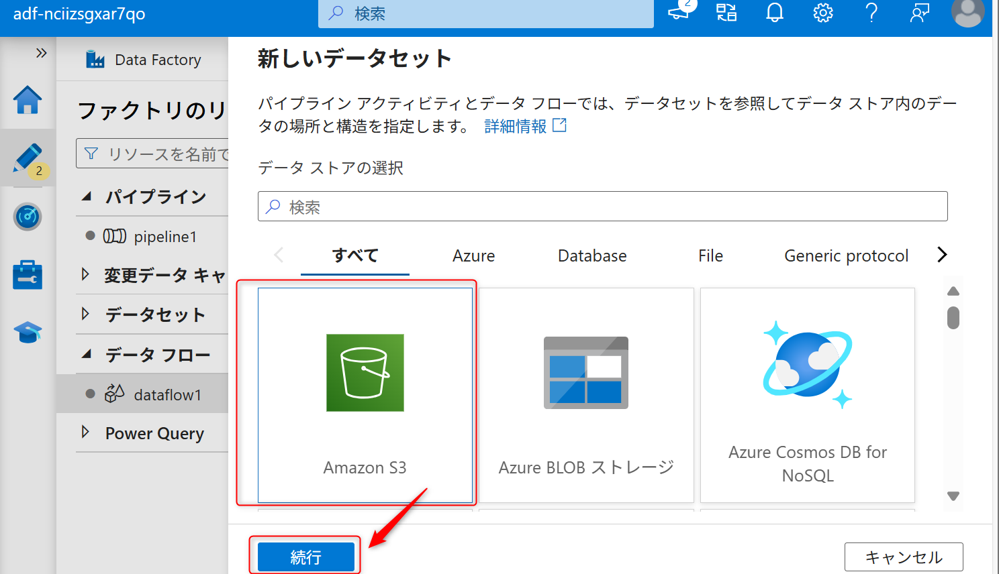Screen dimensions: 999x574
Task: Click the factory switcher icon in the top bar
Action: [726, 13]
